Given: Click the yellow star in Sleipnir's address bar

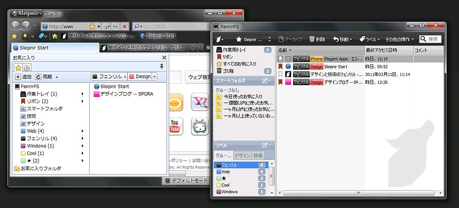Looking at the screenshot, I should pyautogui.click(x=92, y=26).
